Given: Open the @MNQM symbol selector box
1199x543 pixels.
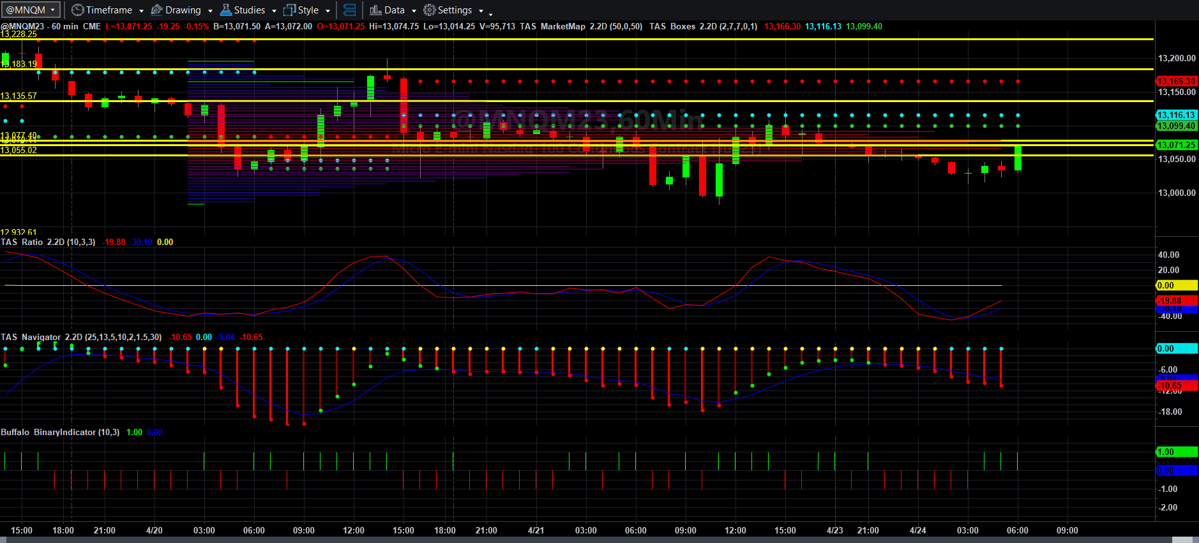Looking at the screenshot, I should pyautogui.click(x=31, y=10).
